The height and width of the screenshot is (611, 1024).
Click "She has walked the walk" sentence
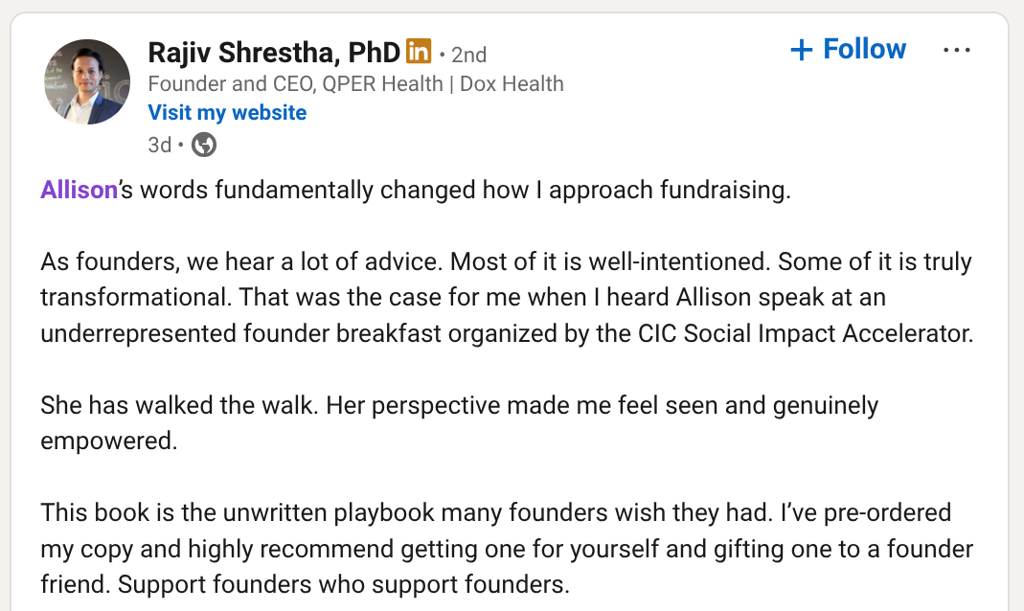pyautogui.click(x=180, y=406)
